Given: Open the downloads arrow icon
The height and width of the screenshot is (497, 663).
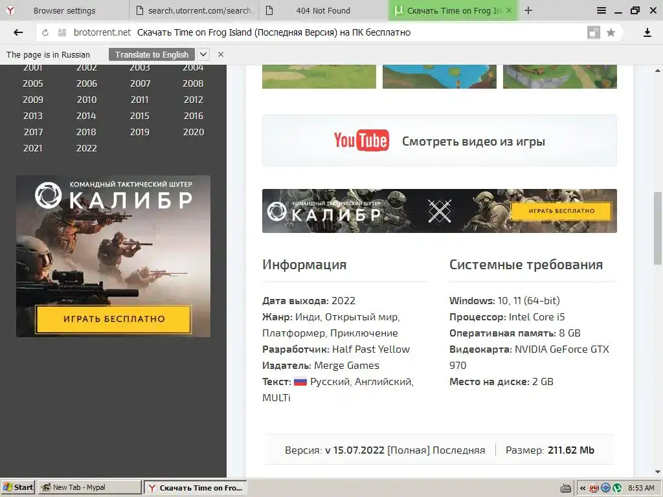Looking at the screenshot, I should point(647,32).
